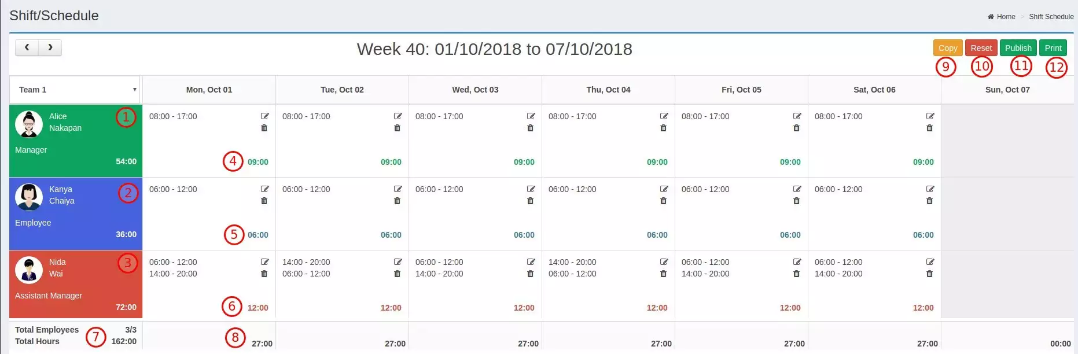1078x354 pixels.
Task: Copy the week schedule
Action: pos(948,48)
